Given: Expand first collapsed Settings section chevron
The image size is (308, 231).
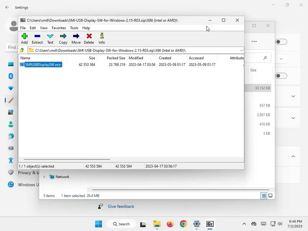Looking at the screenshot, I should [293, 96].
